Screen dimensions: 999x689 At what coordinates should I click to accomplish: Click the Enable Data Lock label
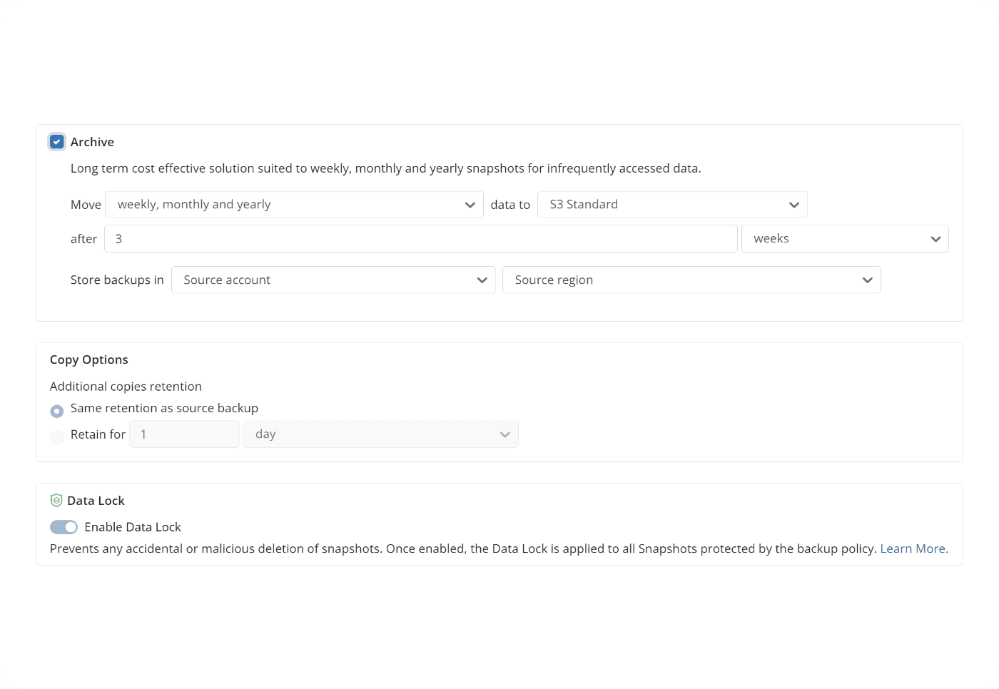click(133, 527)
